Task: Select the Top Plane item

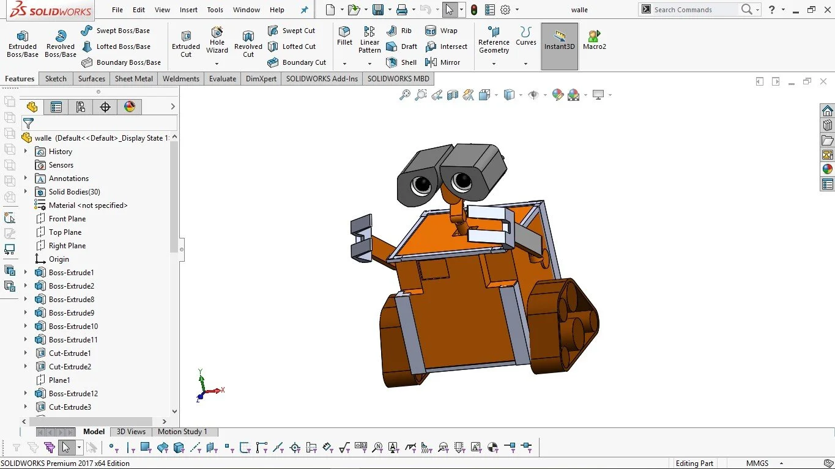Action: (x=58, y=232)
